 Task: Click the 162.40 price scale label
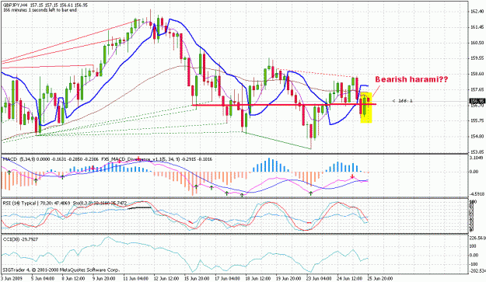(x=477, y=12)
